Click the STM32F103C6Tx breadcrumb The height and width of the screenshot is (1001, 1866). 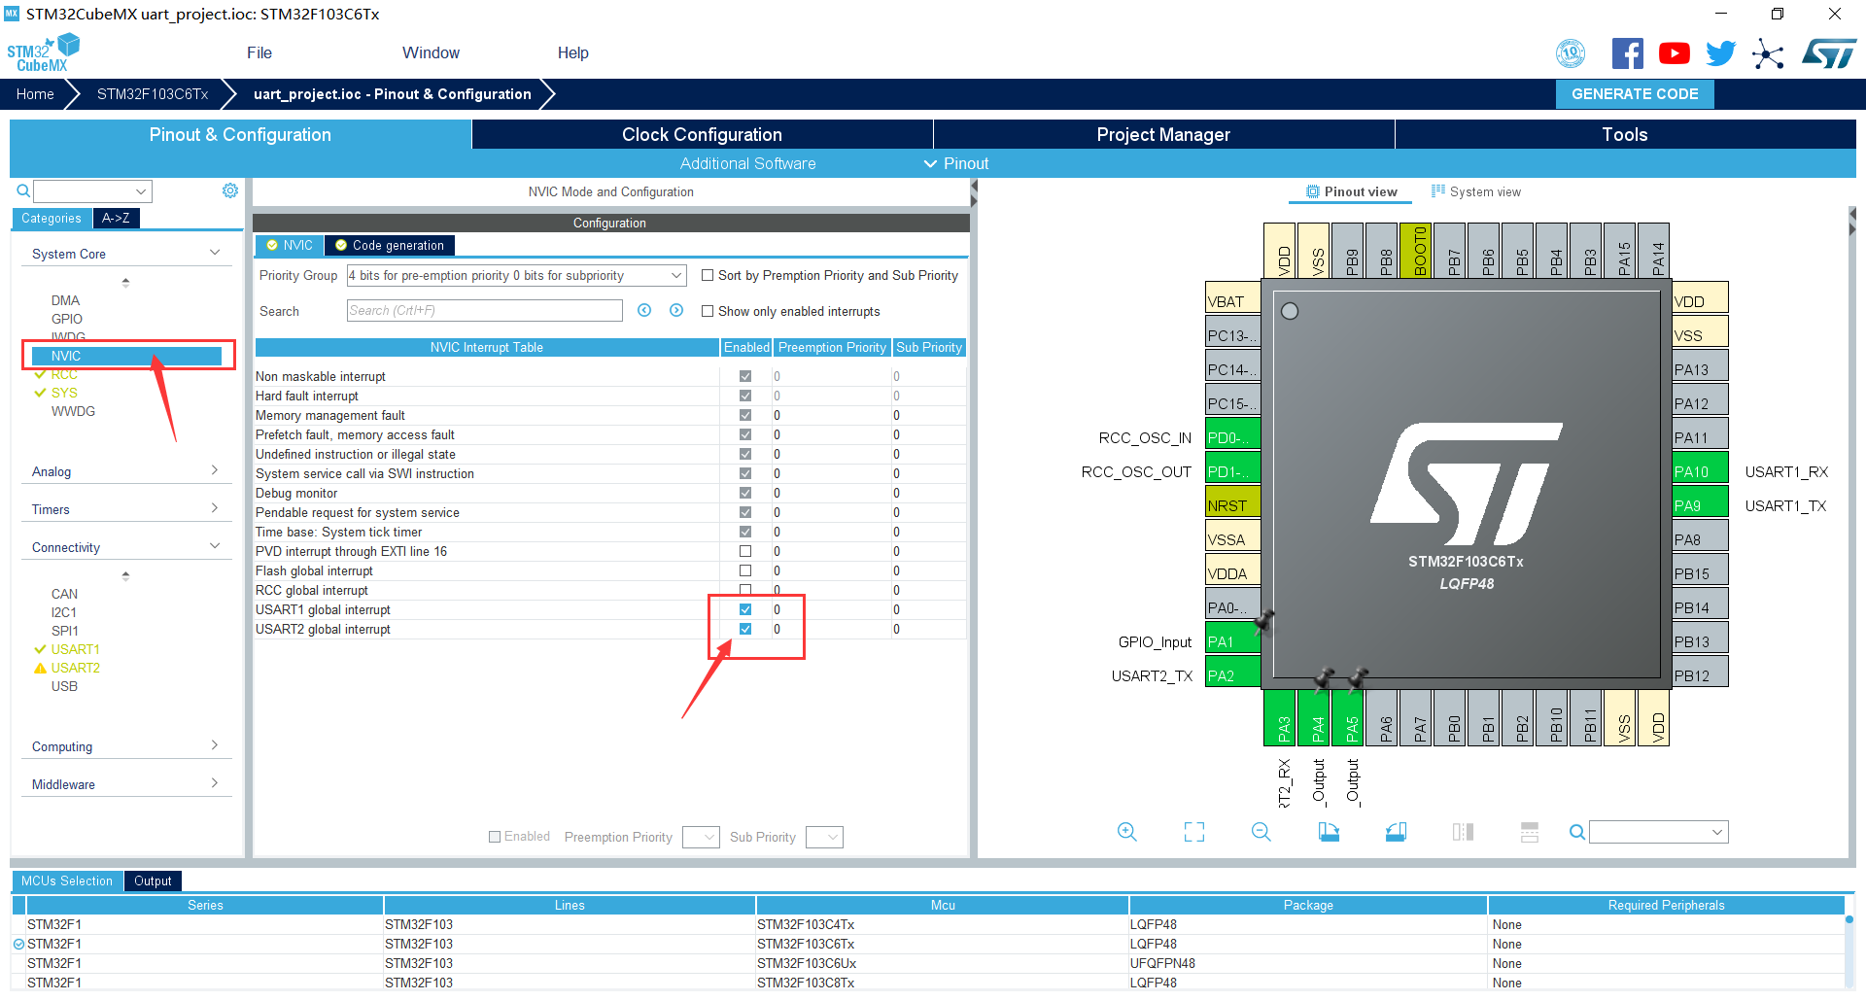pyautogui.click(x=153, y=93)
